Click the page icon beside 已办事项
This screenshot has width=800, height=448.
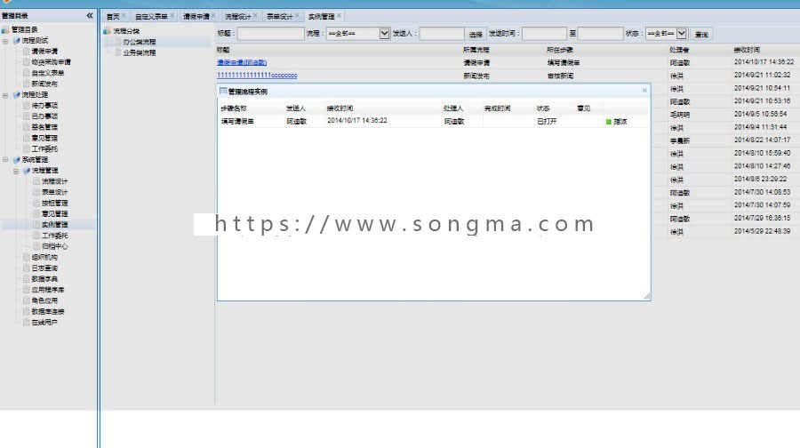click(27, 116)
